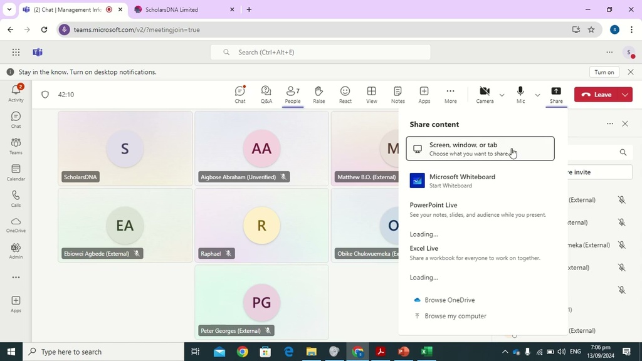This screenshot has width=642, height=361.
Task: Turn on your camera
Action: (x=484, y=94)
